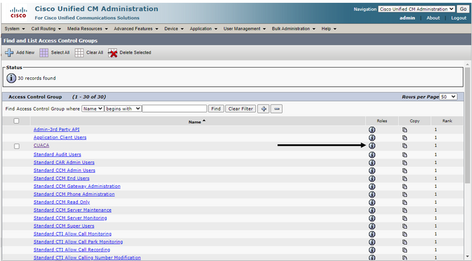Copy the Standard Audit Users group

click(404, 154)
